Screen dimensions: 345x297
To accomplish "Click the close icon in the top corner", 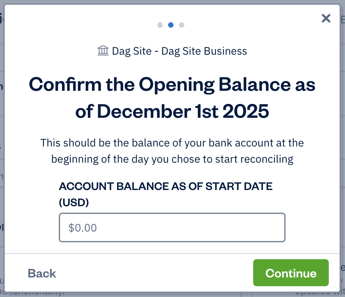I will (325, 19).
